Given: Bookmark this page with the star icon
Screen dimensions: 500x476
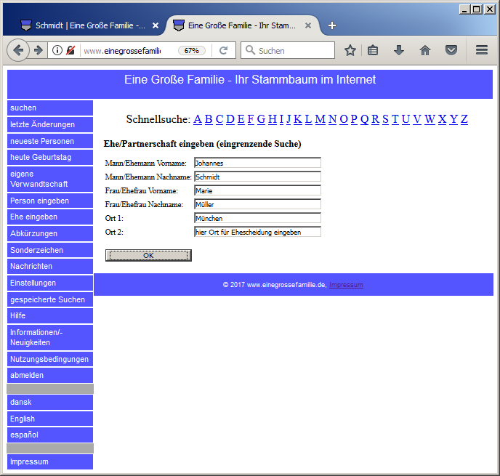Looking at the screenshot, I should tap(350, 50).
